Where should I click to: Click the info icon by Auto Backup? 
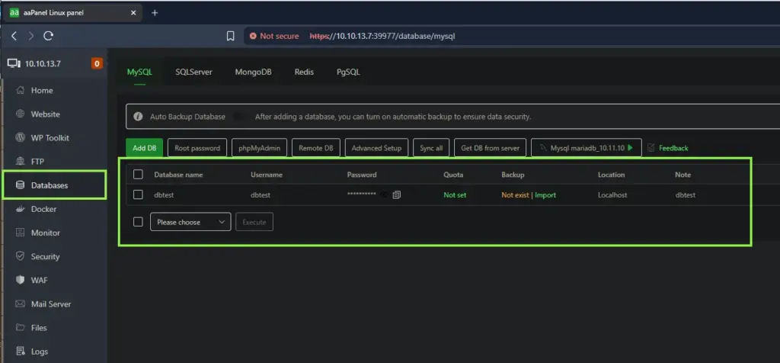(x=138, y=117)
